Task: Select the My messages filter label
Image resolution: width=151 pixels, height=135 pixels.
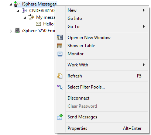Action: (45, 17)
